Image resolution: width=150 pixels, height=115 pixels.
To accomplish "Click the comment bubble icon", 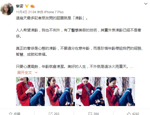I will pos(90,114).
